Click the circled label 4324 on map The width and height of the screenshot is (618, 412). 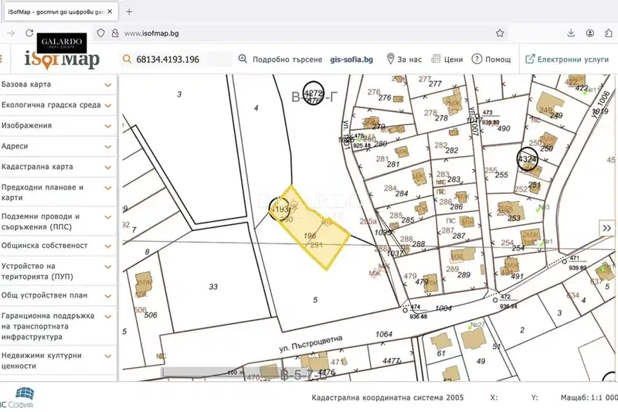[x=528, y=159]
